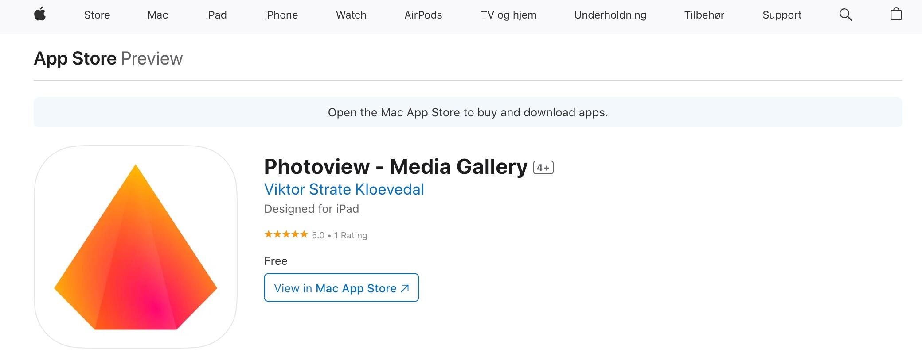Open the Watch menu item
922x360 pixels.
[351, 15]
